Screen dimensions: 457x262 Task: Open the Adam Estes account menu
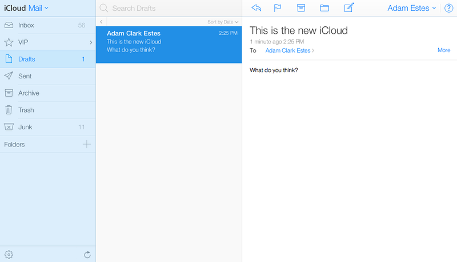[411, 8]
